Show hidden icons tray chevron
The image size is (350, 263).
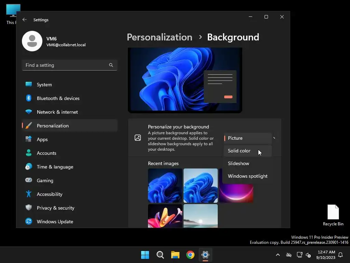pyautogui.click(x=278, y=255)
